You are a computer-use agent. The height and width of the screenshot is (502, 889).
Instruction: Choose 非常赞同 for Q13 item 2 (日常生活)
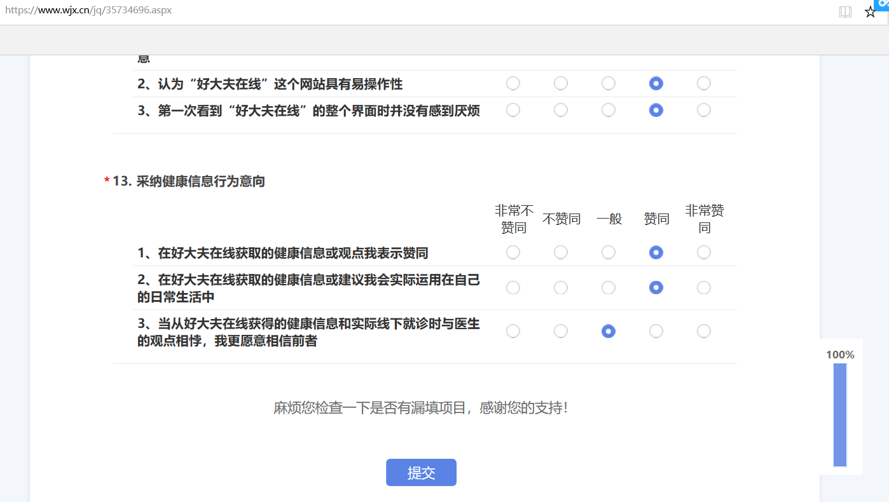pyautogui.click(x=703, y=288)
